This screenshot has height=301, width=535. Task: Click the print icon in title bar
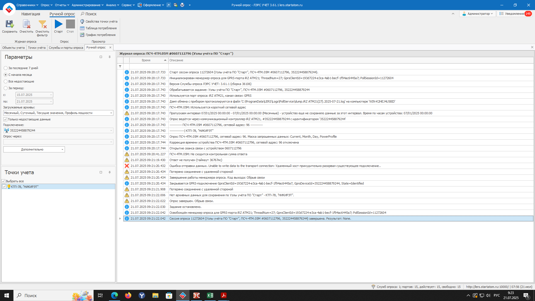(x=182, y=5)
